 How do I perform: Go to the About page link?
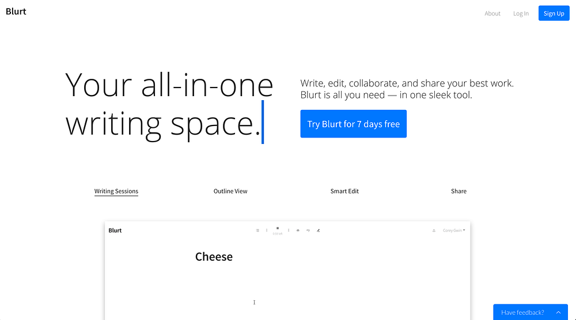[x=492, y=13]
